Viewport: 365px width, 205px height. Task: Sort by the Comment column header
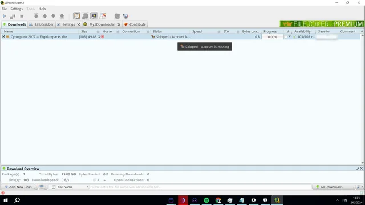coord(348,31)
